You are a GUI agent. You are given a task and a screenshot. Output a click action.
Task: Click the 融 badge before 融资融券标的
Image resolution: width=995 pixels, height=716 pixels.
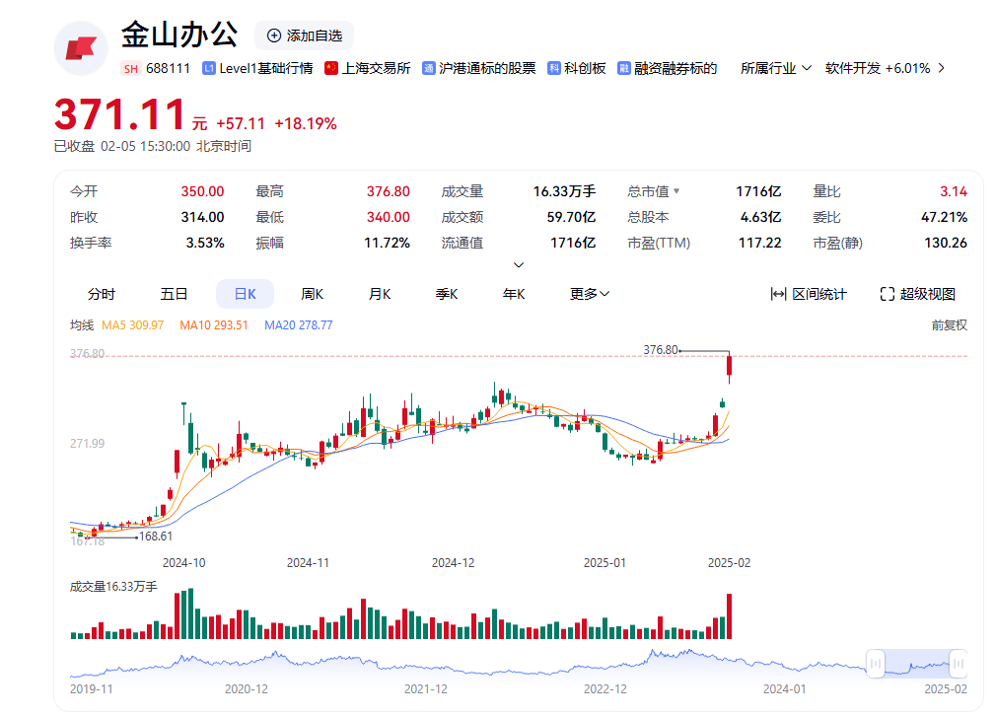[624, 69]
